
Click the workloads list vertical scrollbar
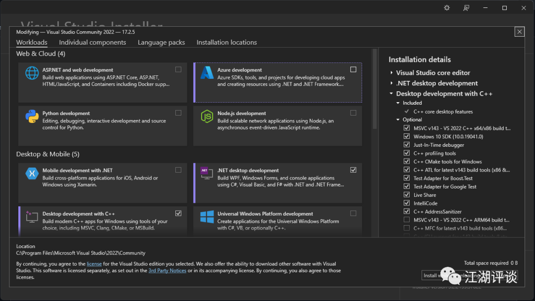tap(374, 89)
